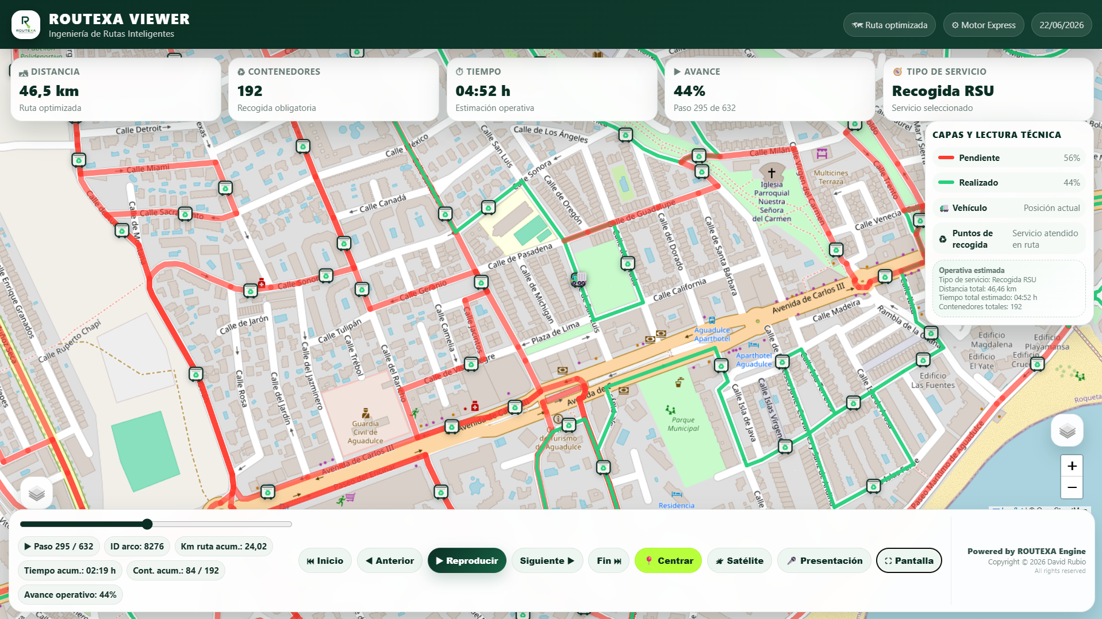Click the Tiempo acum.: 02:19 h chip
This screenshot has height=619, width=1102.
70,570
